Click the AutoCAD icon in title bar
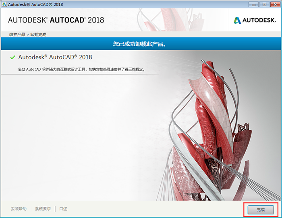Viewport: 282px width, 218px height. (4, 4)
